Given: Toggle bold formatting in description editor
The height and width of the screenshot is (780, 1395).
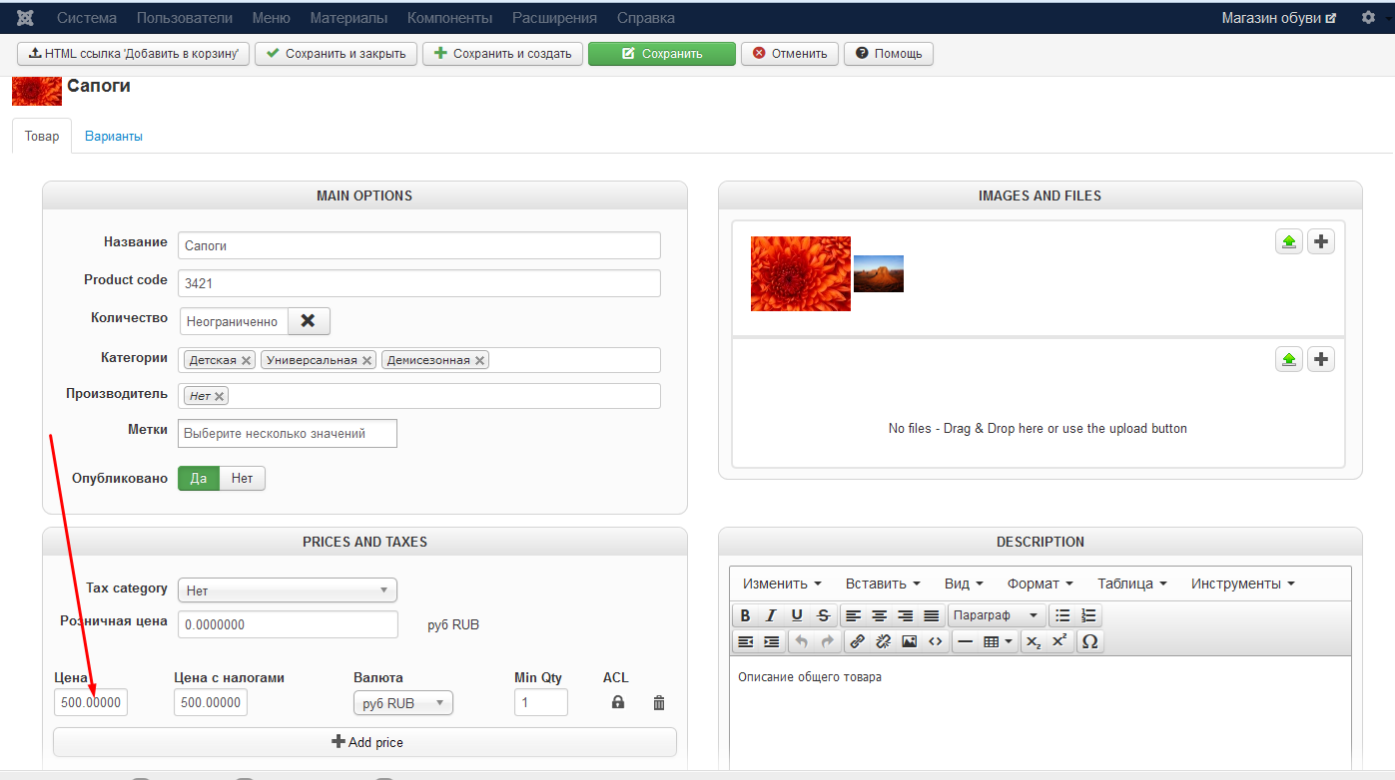Looking at the screenshot, I should [745, 615].
